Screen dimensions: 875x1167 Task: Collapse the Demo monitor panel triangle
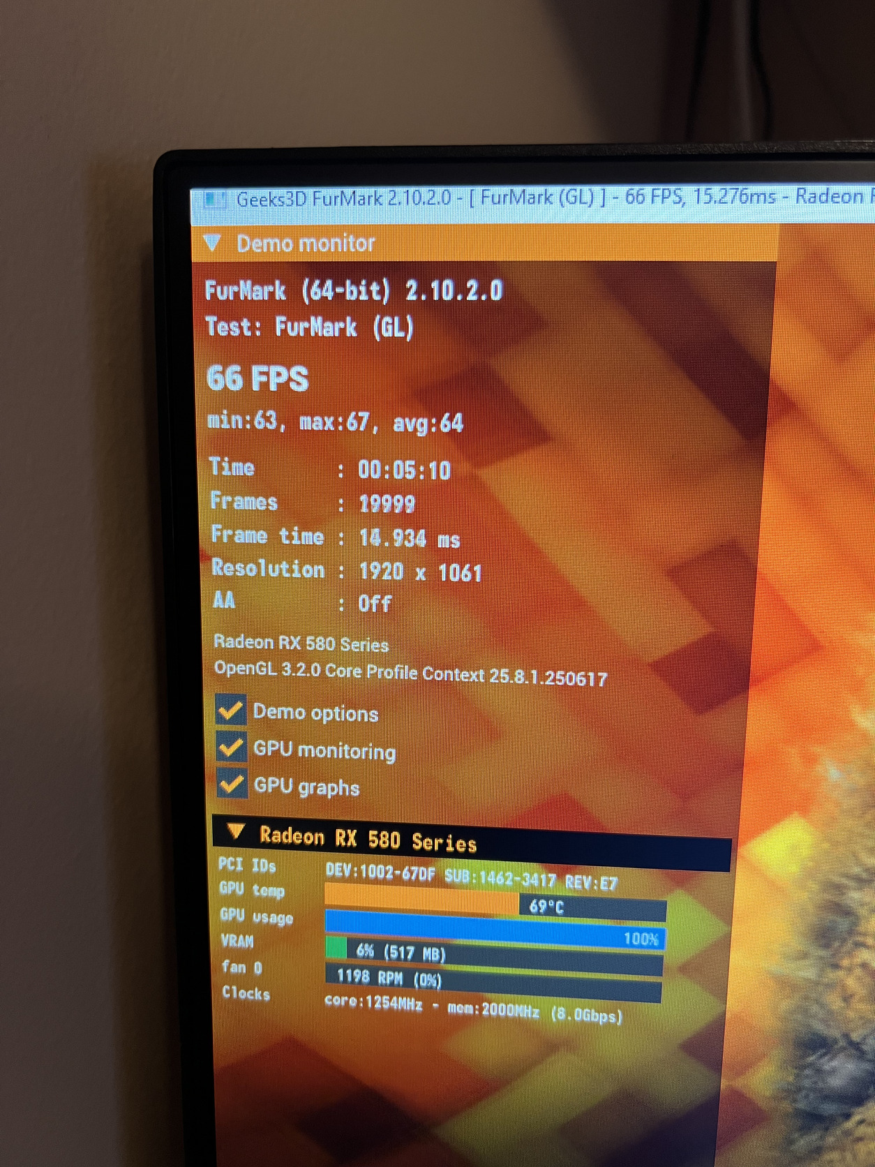pos(213,242)
